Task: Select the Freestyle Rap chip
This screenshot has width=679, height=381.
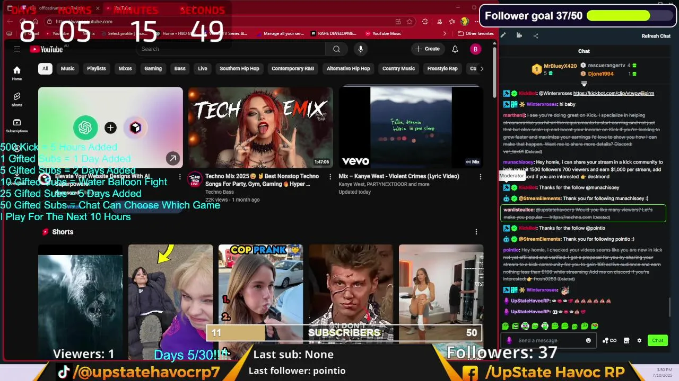Action: tap(442, 68)
